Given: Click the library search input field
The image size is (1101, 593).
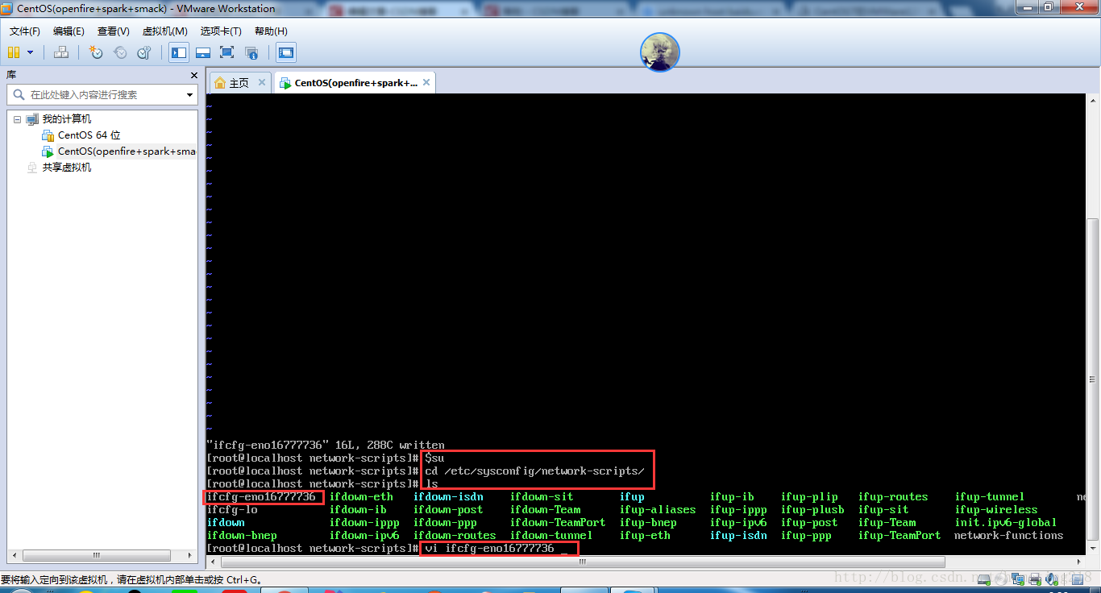Looking at the screenshot, I should pyautogui.click(x=102, y=94).
